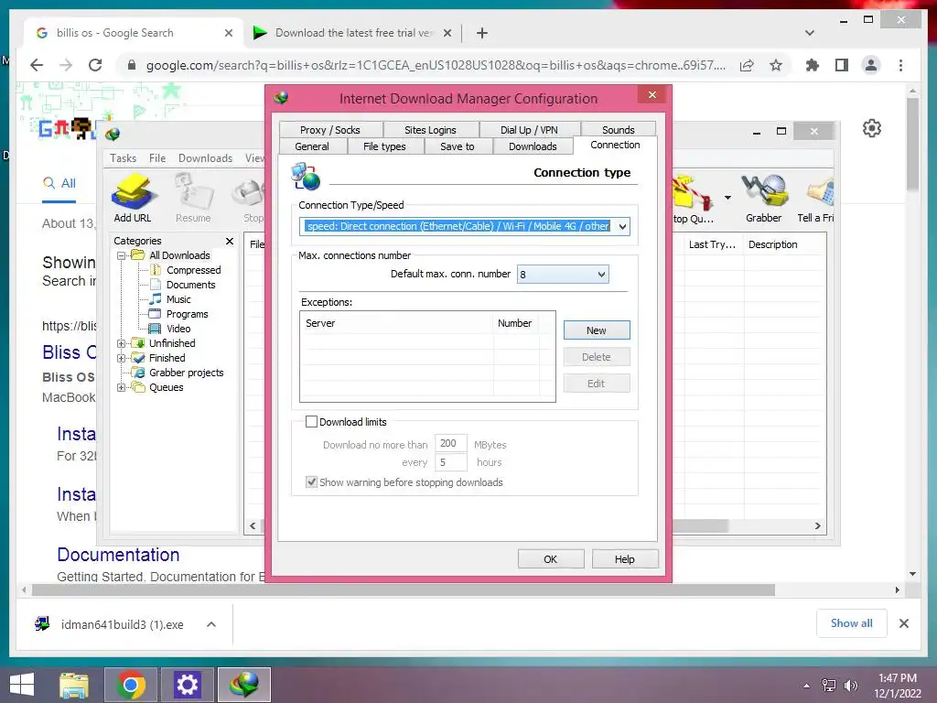The width and height of the screenshot is (937, 703).
Task: Click Show all downloads button
Action: click(852, 623)
